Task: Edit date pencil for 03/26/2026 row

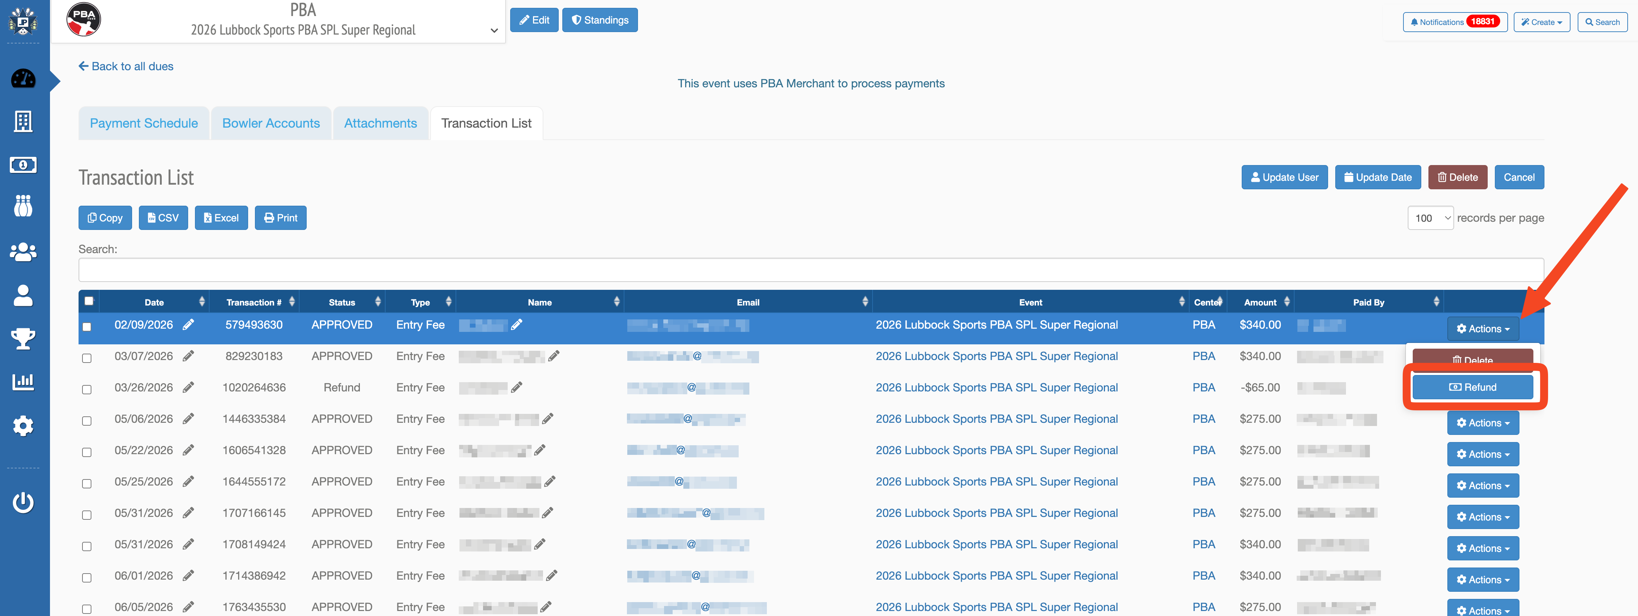Action: (188, 387)
